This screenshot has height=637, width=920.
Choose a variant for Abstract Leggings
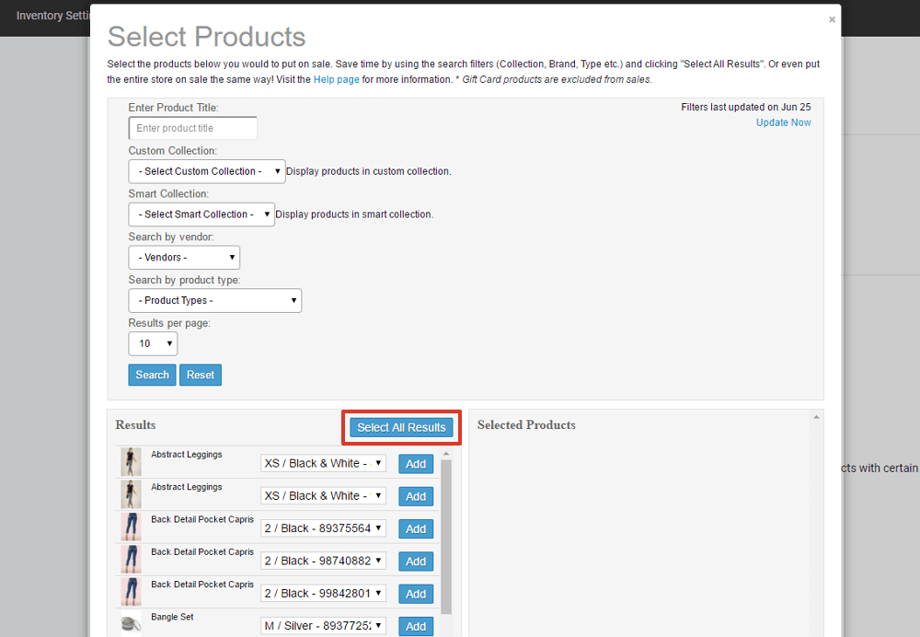click(323, 463)
